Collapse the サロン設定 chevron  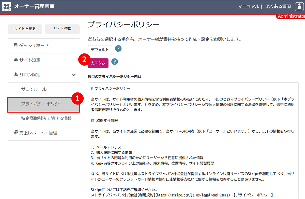click(74, 75)
